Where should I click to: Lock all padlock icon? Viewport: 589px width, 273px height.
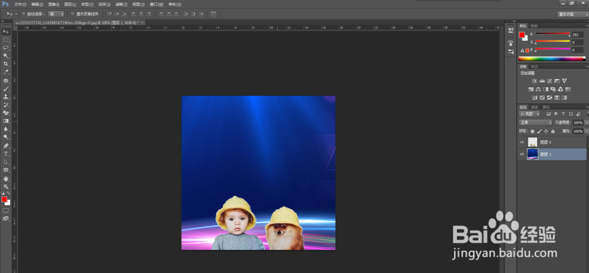tap(552, 131)
